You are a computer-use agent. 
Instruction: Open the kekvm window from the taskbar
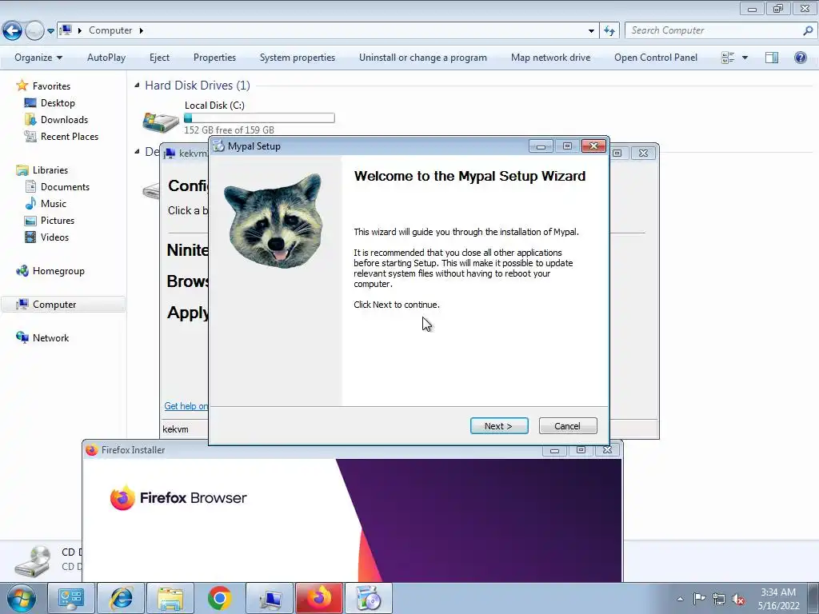point(270,598)
